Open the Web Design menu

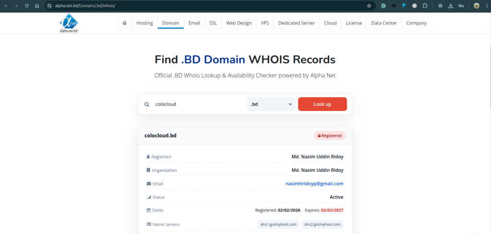click(239, 23)
